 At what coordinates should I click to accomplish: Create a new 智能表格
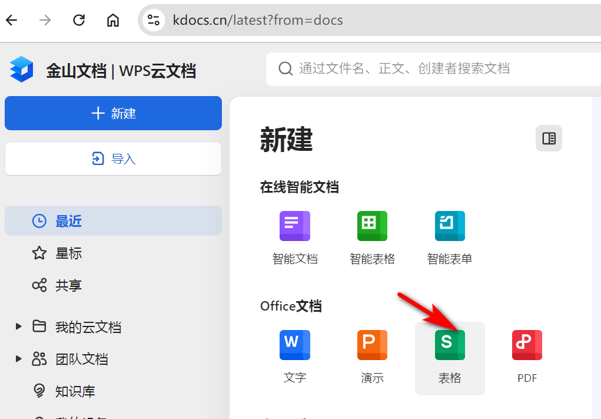(x=372, y=238)
